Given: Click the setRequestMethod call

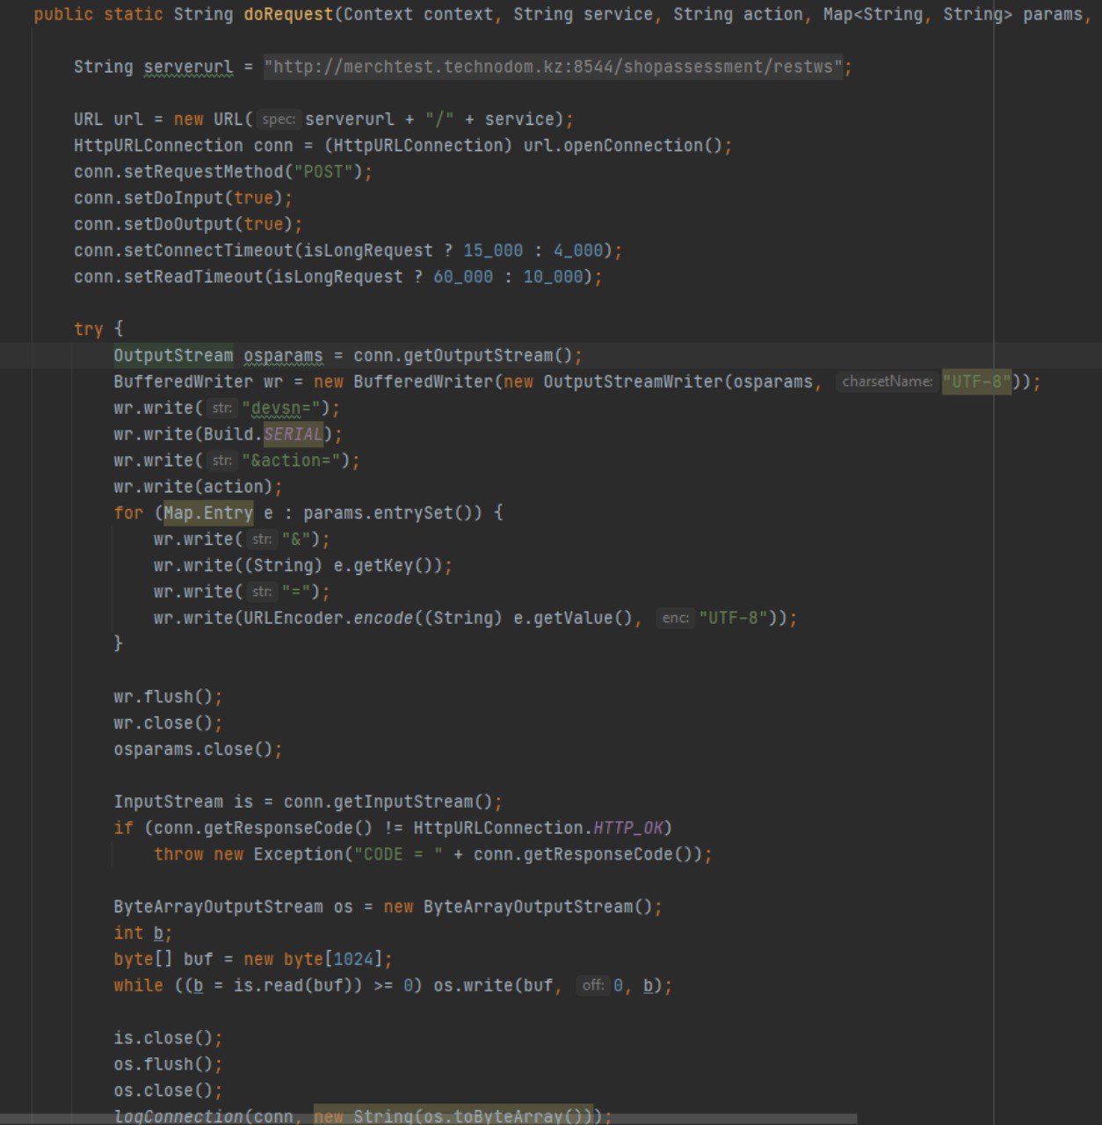Looking at the screenshot, I should tap(208, 172).
